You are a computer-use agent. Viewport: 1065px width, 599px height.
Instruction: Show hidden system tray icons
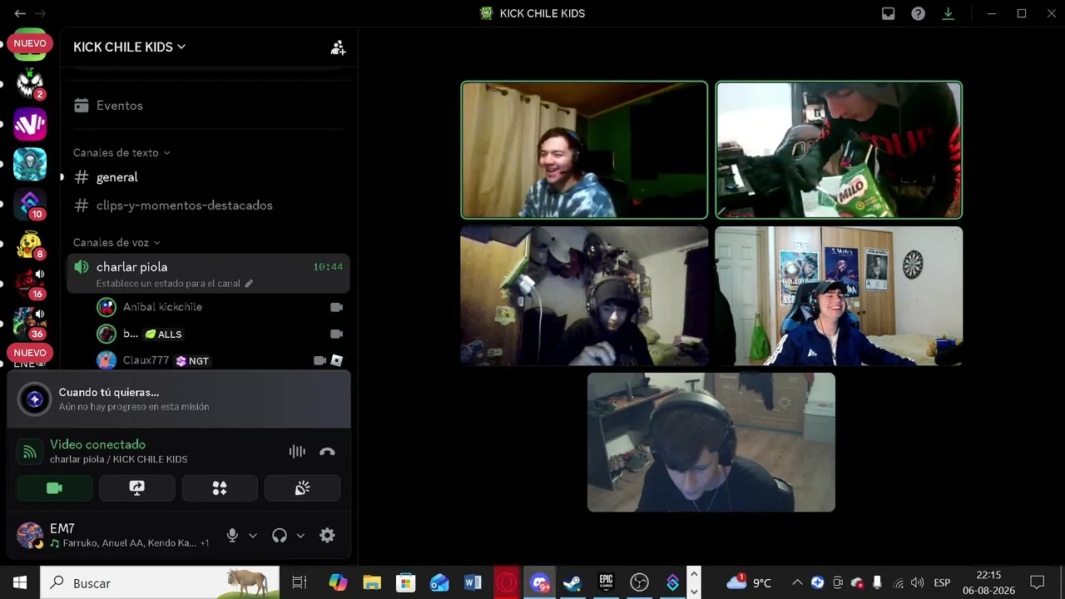coord(797,582)
